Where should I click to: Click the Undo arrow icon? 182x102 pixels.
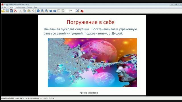[33, 11]
